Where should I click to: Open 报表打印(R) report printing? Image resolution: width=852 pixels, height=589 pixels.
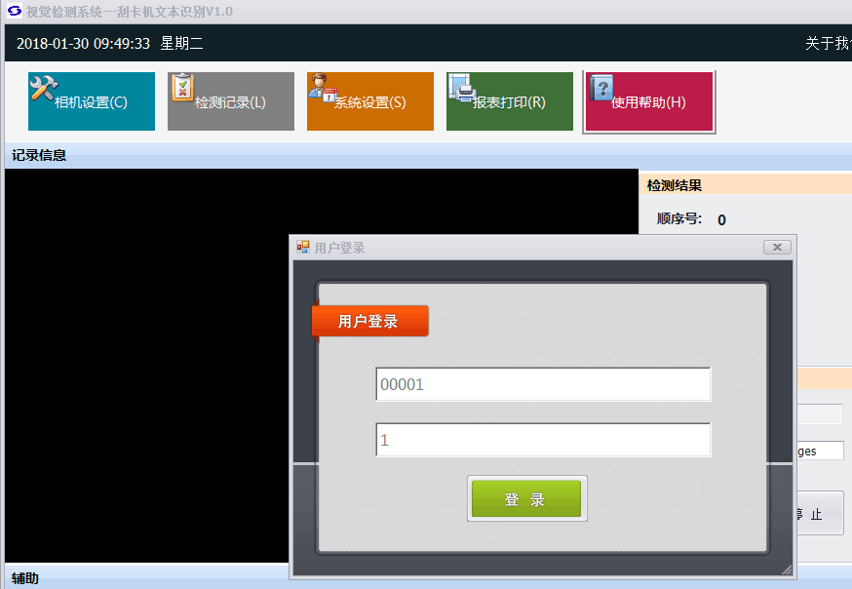click(x=510, y=102)
